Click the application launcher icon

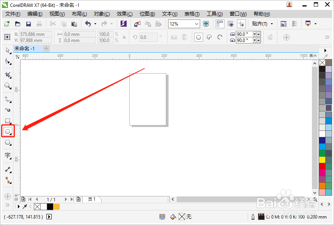pos(308,24)
